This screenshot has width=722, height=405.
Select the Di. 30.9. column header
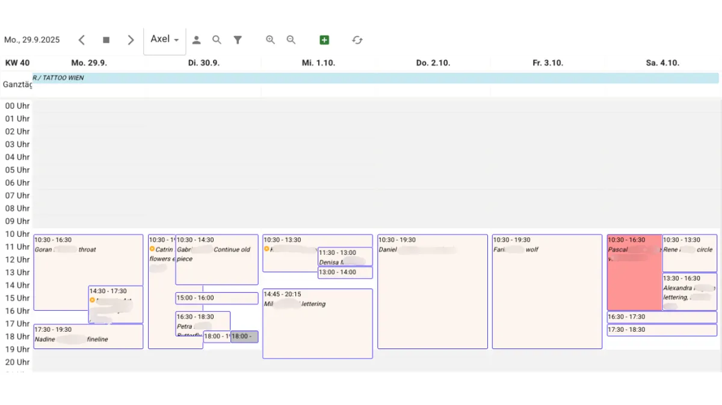click(x=204, y=63)
